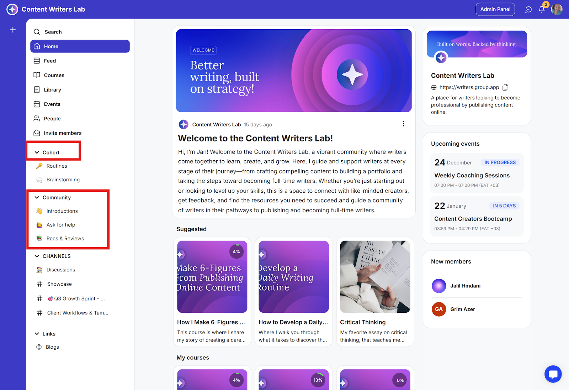Viewport: 569px width, 390px height.
Task: Click the Introductions waving hand icon
Action: (x=39, y=211)
